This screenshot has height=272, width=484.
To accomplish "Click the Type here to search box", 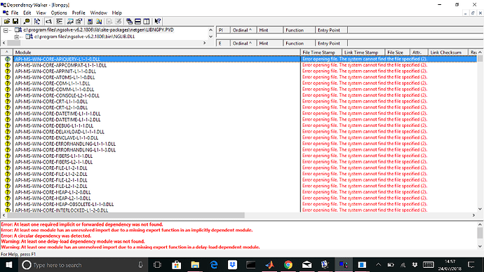I will (x=83, y=265).
